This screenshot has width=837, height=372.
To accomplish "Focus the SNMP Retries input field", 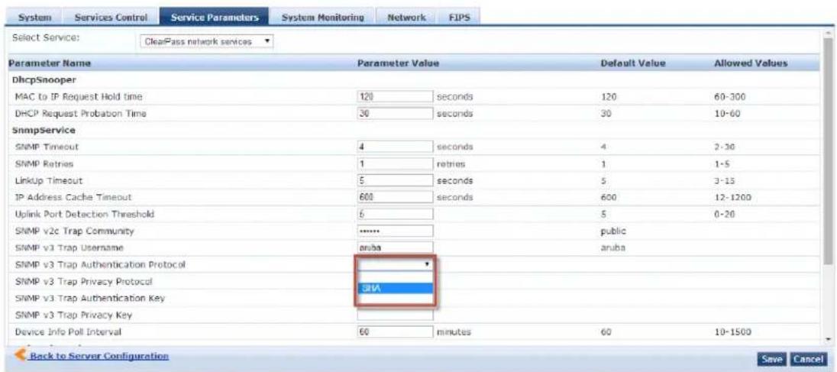I will [x=395, y=163].
